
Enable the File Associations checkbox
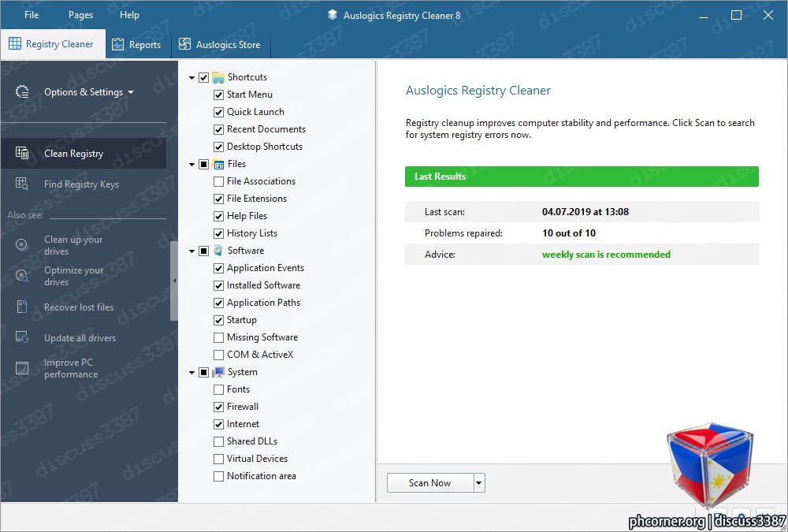pyautogui.click(x=218, y=181)
